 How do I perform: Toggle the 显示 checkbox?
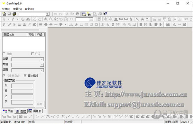coord(4,54)
